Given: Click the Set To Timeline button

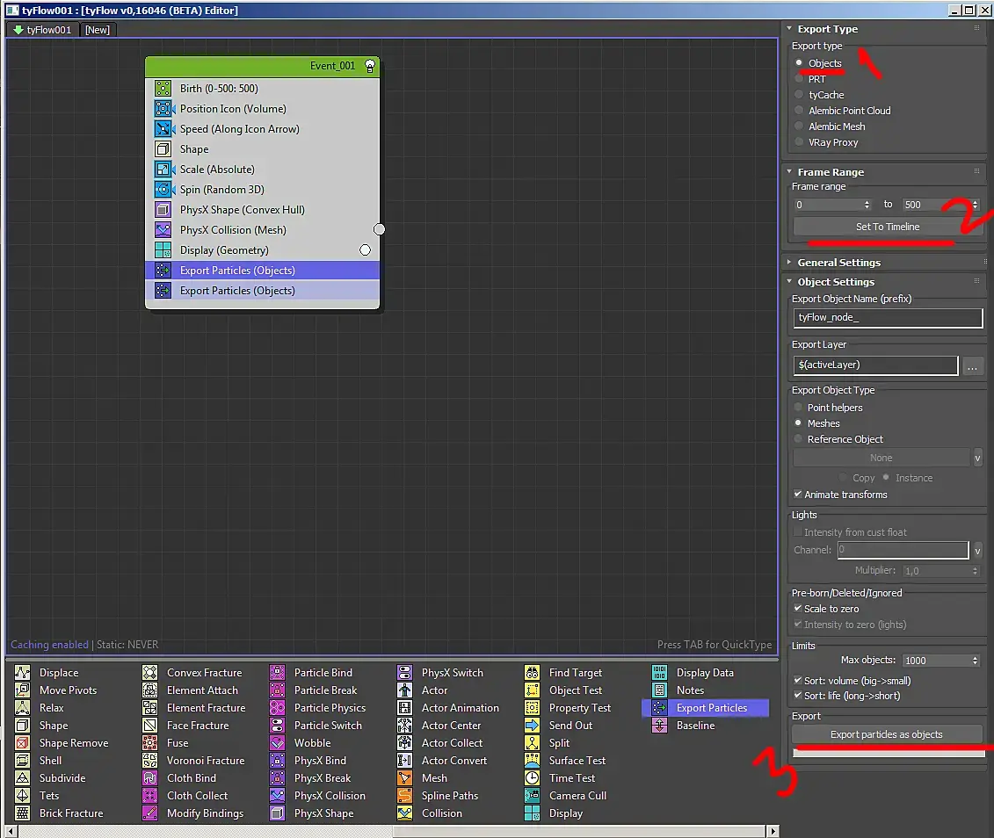Looking at the screenshot, I should pos(888,227).
